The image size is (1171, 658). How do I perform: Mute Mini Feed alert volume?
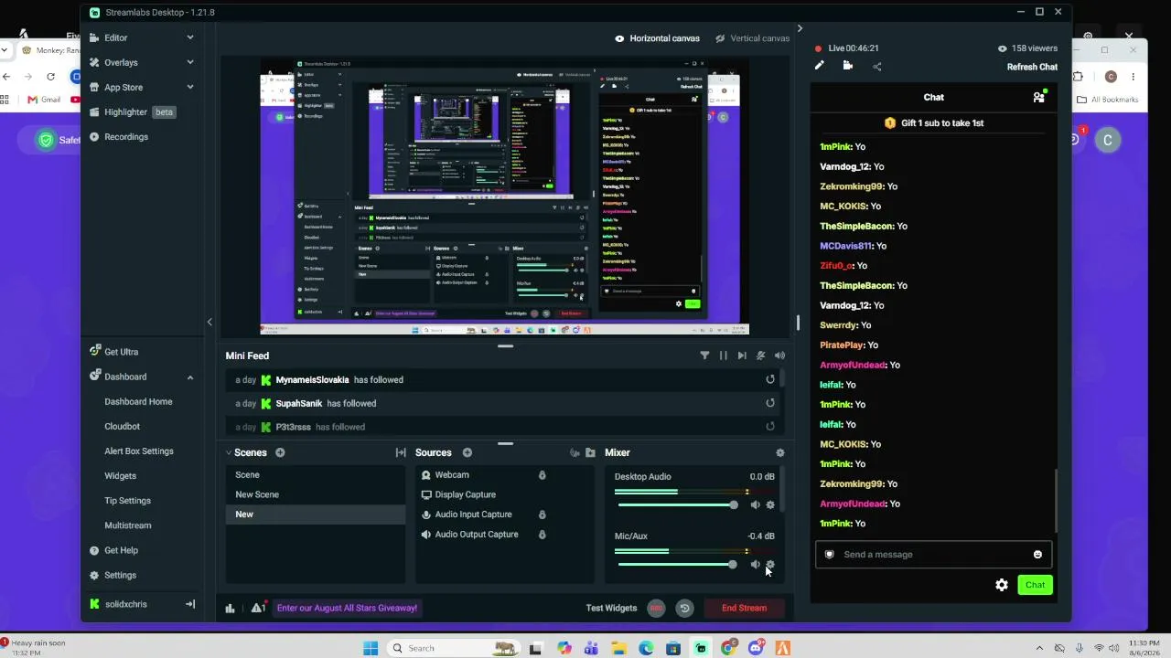779,356
